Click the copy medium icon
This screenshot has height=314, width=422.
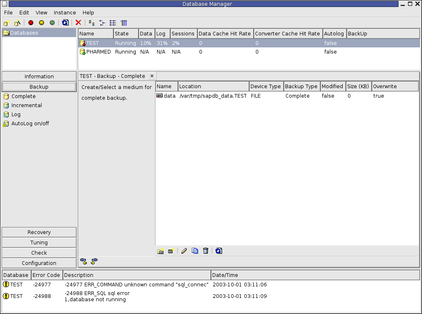pos(195,251)
